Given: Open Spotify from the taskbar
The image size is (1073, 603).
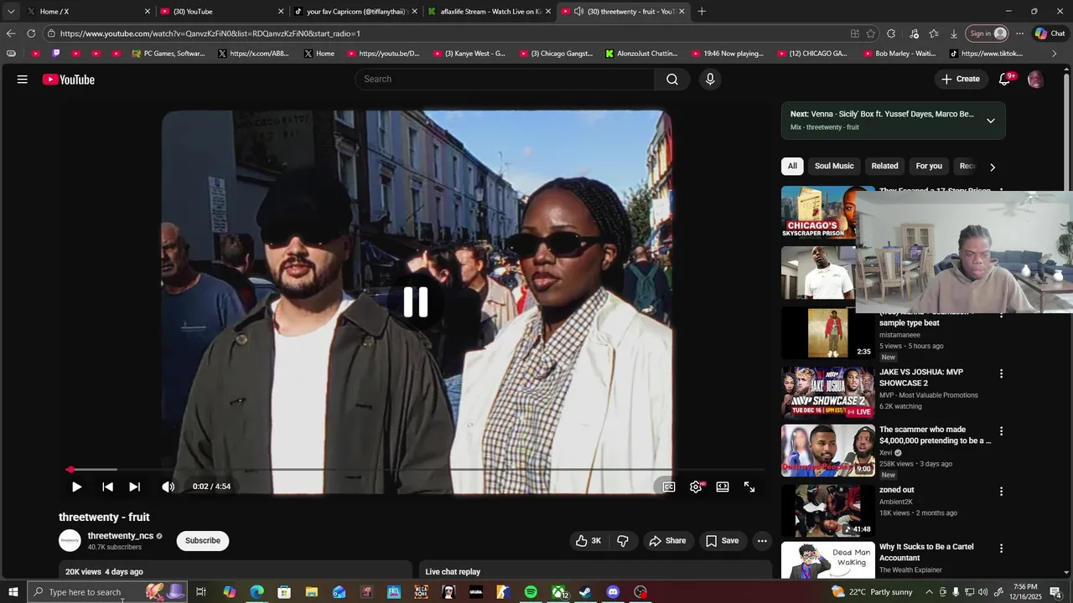Looking at the screenshot, I should point(531,592).
